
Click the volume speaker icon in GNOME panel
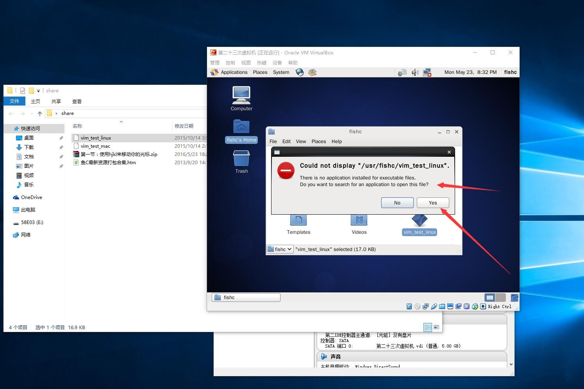pyautogui.click(x=415, y=72)
